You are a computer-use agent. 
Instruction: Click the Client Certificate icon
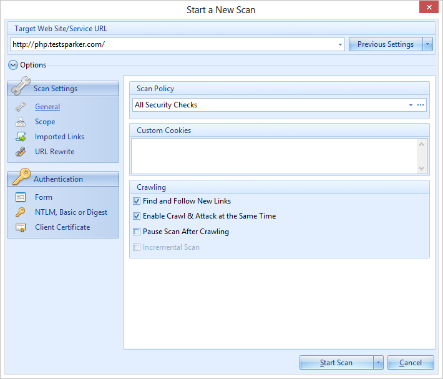pos(21,227)
